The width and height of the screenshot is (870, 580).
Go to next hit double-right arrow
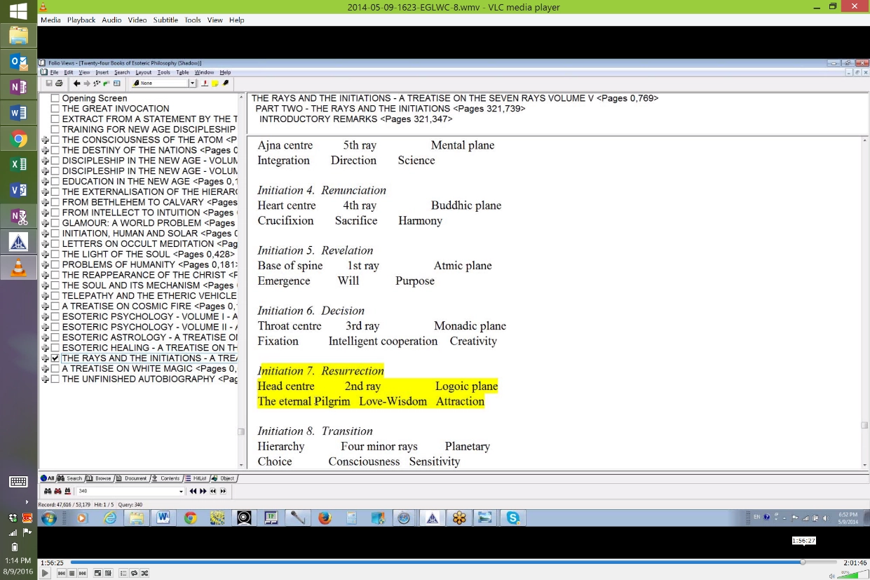coord(203,491)
